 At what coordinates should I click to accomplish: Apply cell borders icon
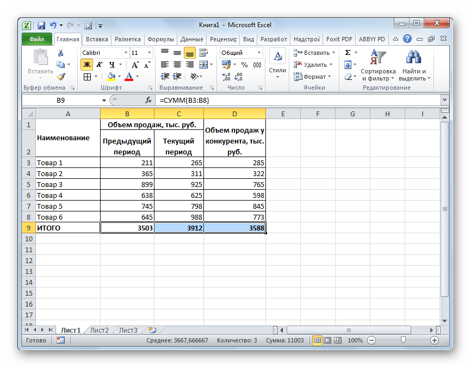click(87, 77)
